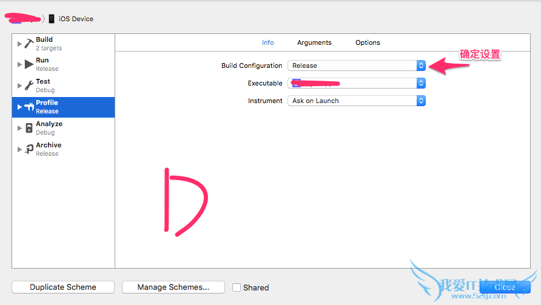Expand the Analyze action disclosure triangle
This screenshot has width=541, height=305.
[x=19, y=128]
